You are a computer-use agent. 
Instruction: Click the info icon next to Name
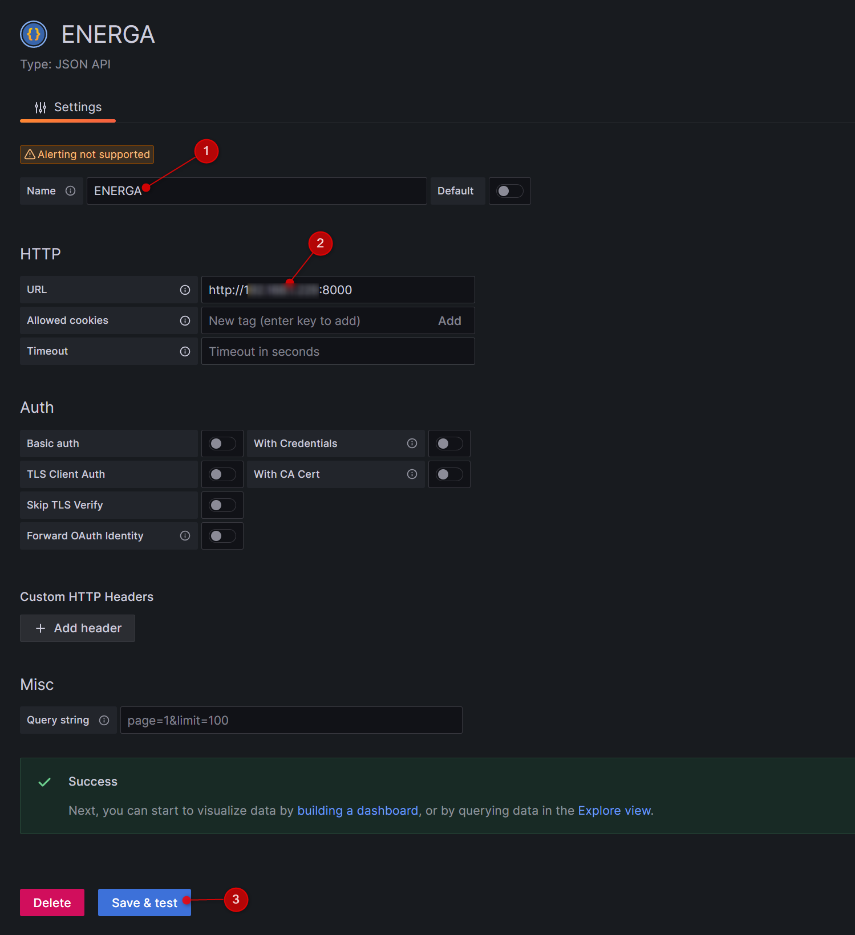pyautogui.click(x=70, y=191)
